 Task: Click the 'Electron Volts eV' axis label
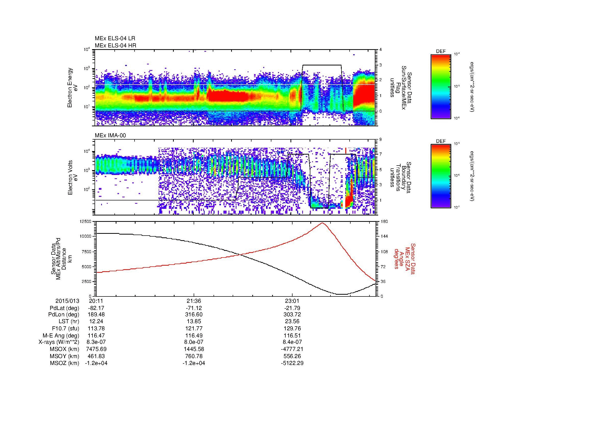click(73, 178)
